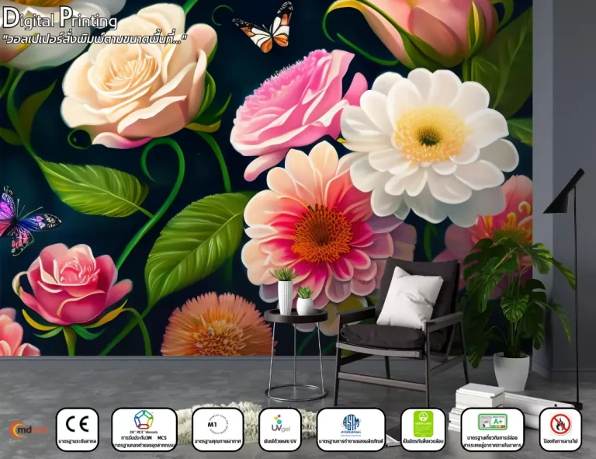The width and height of the screenshot is (596, 459).
Task: Click the green eco-friendly certification badge
Action: (x=423, y=429)
